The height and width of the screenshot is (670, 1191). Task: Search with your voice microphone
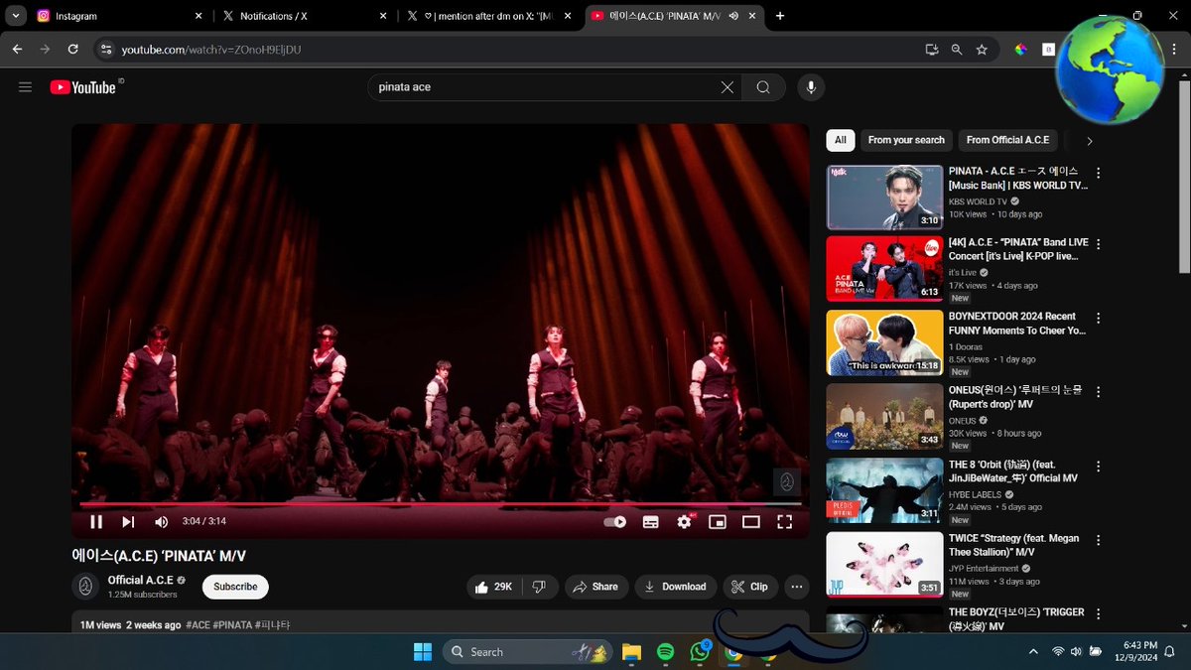coord(811,87)
